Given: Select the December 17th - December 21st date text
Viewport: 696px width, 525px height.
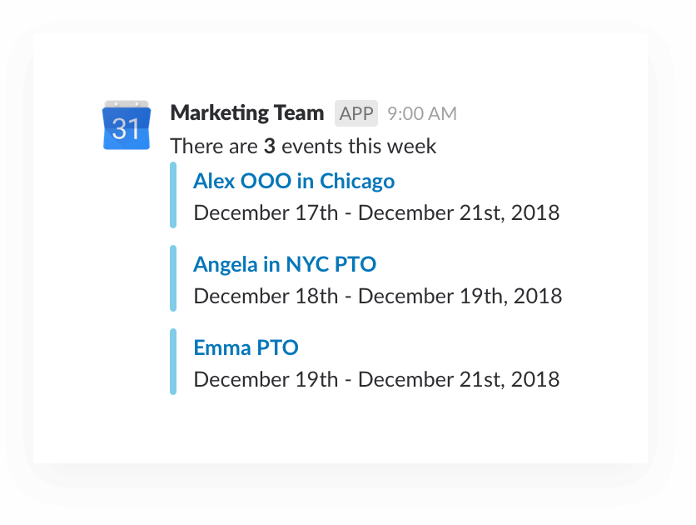Looking at the screenshot, I should pyautogui.click(x=376, y=212).
